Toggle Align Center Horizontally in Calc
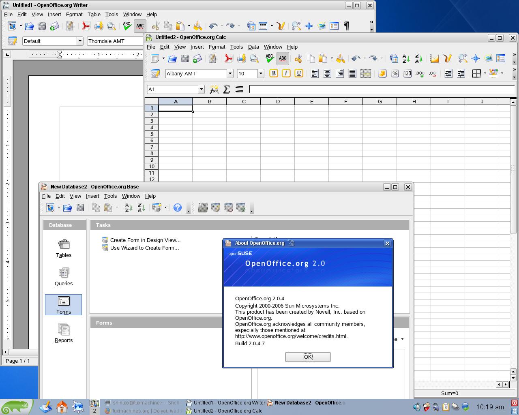 tap(327, 73)
